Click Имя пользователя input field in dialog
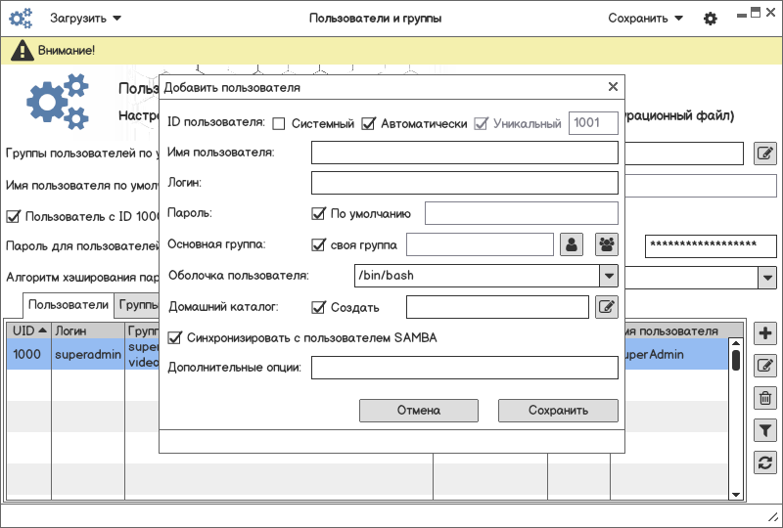 (464, 153)
